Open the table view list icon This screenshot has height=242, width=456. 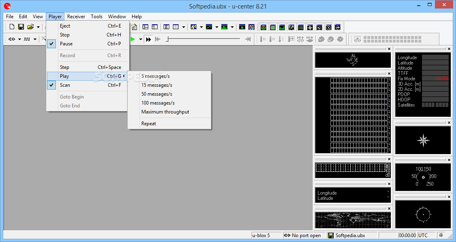[x=176, y=27]
